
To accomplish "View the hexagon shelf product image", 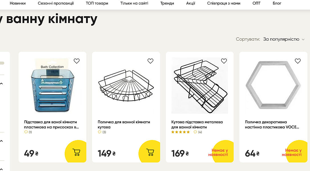I will 273,85.
